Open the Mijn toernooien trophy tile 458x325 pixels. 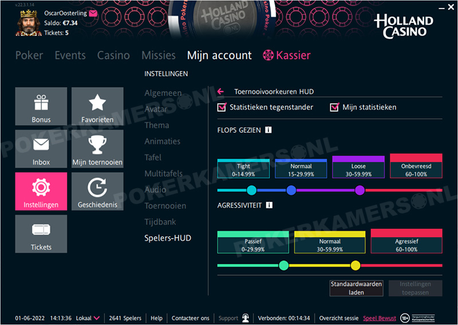(x=97, y=149)
